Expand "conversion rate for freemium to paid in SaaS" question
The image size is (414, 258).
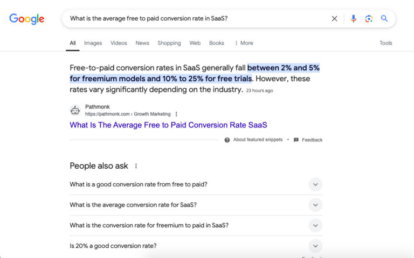[x=315, y=225]
